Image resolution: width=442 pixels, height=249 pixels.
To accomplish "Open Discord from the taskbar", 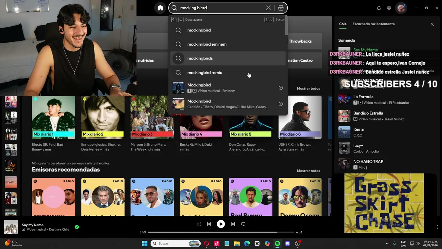I will coord(288,243).
